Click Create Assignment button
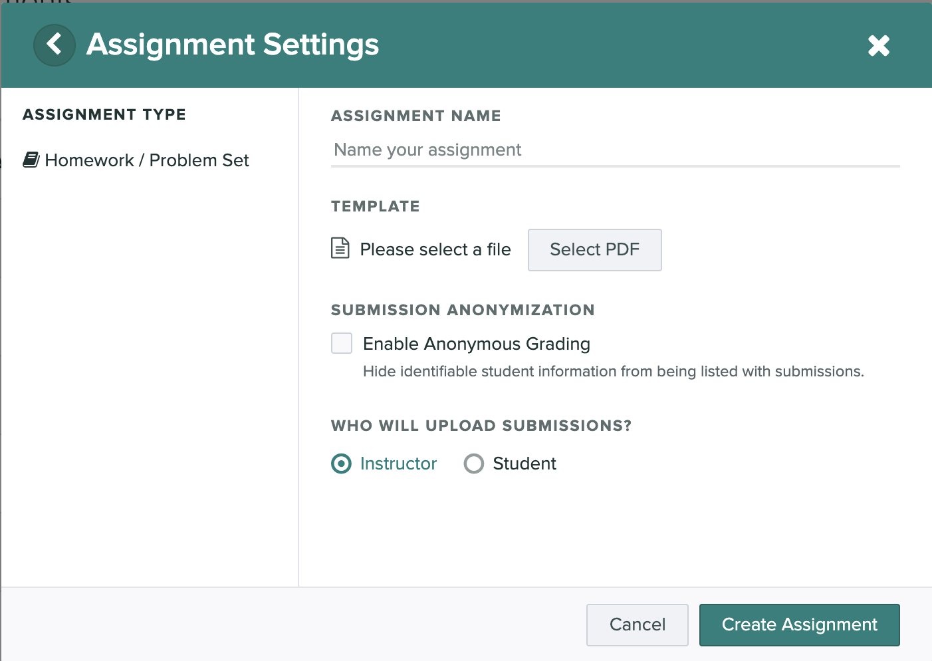The width and height of the screenshot is (932, 661). pyautogui.click(x=799, y=624)
